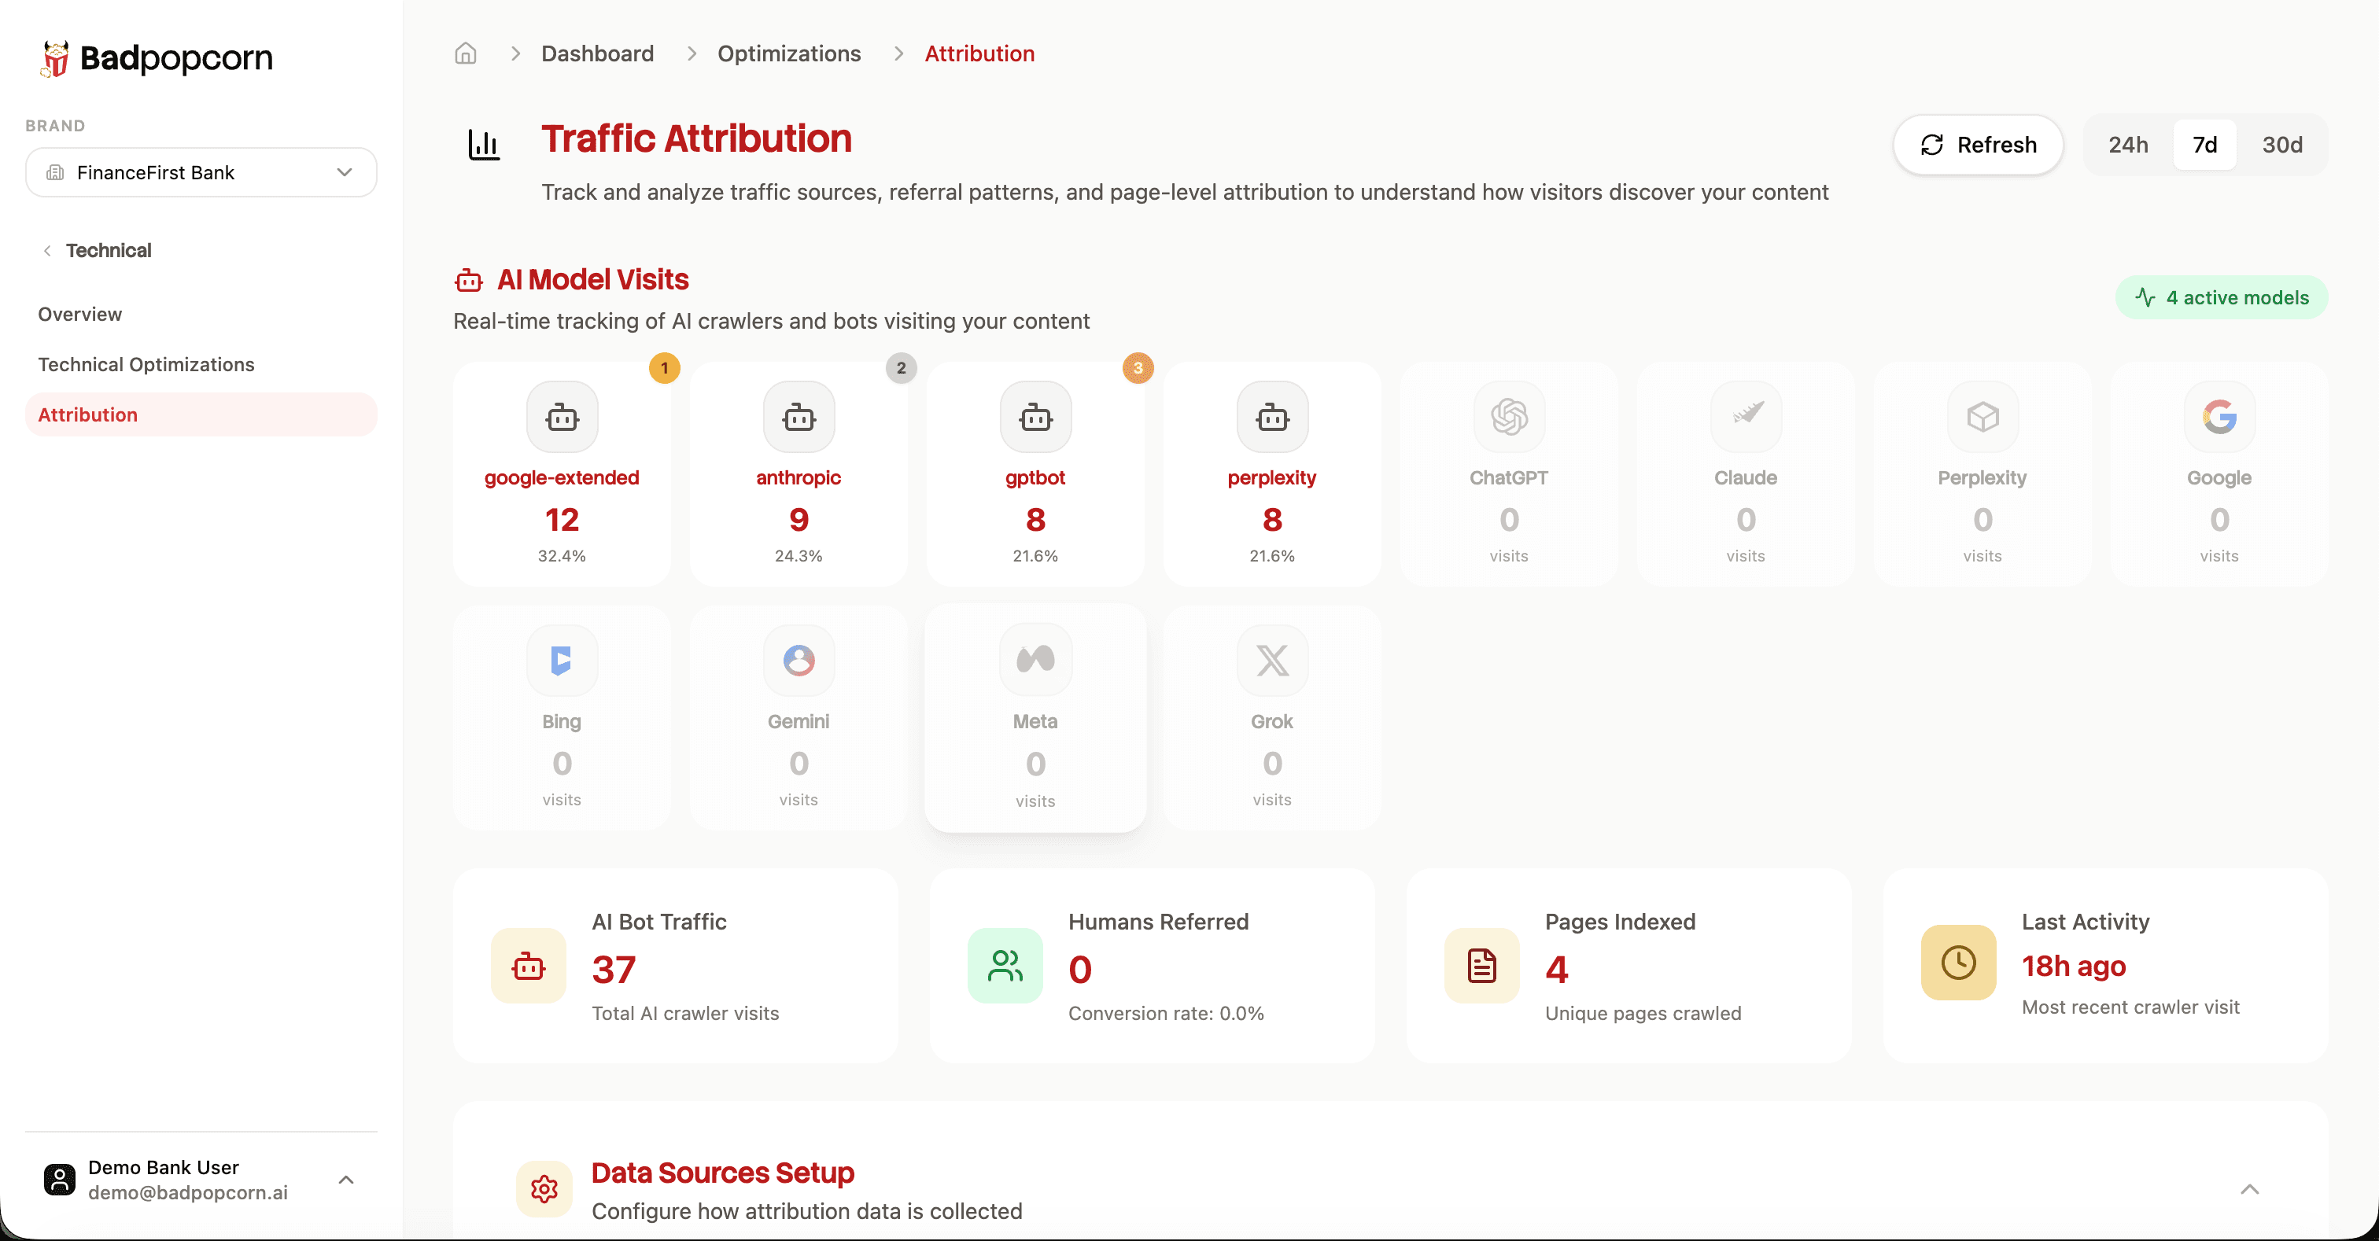Click the Pages Indexed document icon
The image size is (2379, 1241).
coord(1481,966)
